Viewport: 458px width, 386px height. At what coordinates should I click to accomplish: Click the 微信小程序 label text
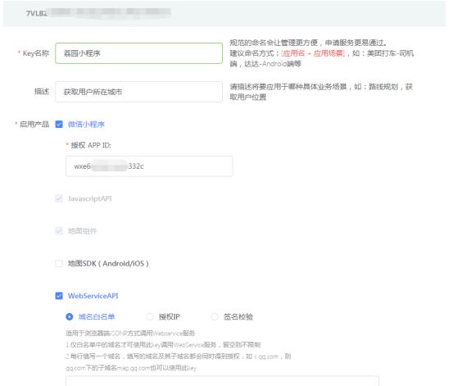point(86,125)
